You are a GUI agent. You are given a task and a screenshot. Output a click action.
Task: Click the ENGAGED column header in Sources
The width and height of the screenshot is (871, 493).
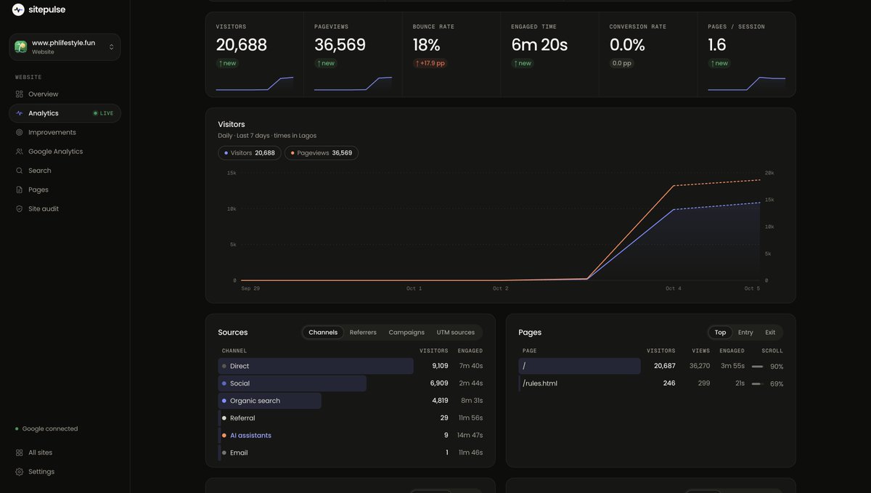[470, 351]
